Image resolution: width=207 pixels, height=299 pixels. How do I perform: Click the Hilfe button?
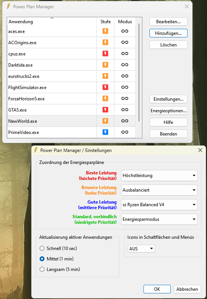(x=169, y=122)
